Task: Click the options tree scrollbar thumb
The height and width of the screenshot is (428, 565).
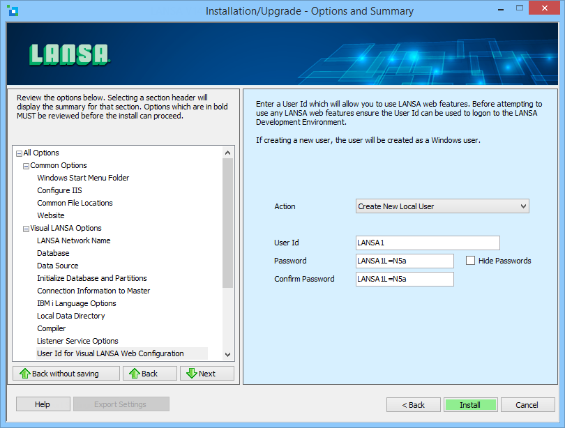Action: (x=227, y=223)
